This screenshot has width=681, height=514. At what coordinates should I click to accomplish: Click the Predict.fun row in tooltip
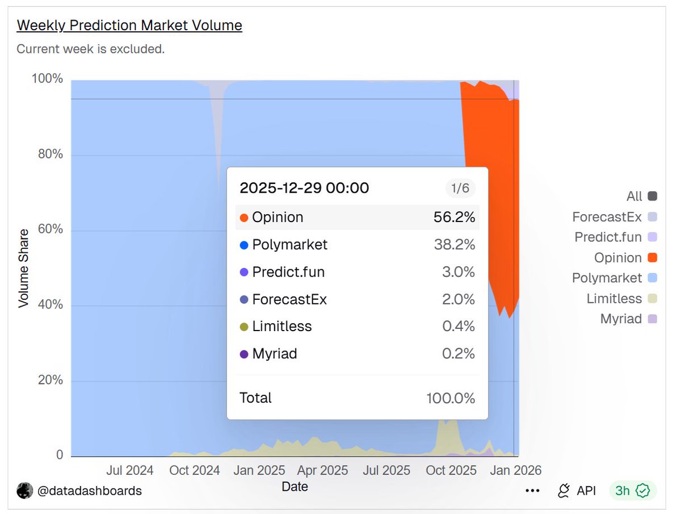click(358, 272)
